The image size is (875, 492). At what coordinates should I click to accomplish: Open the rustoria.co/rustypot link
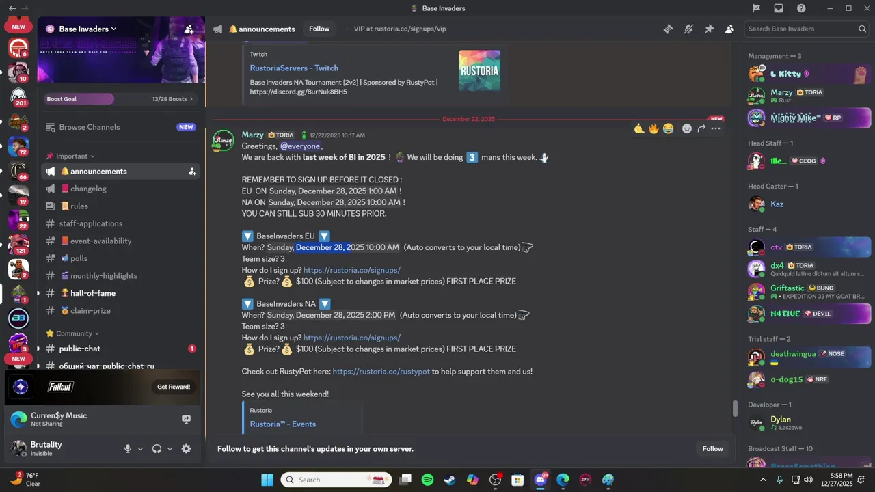point(381,372)
